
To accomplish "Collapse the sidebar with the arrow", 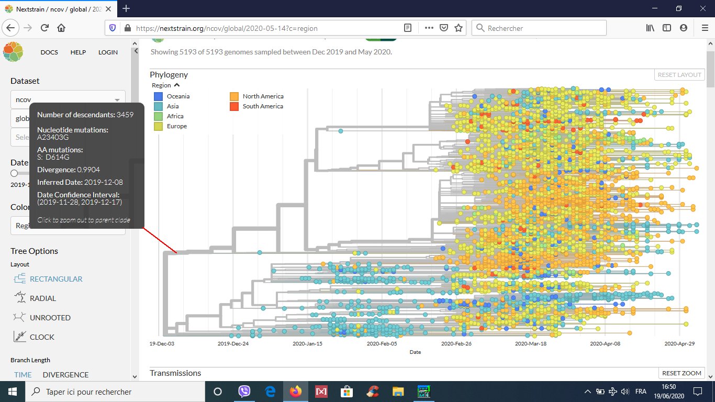I will (136, 51).
